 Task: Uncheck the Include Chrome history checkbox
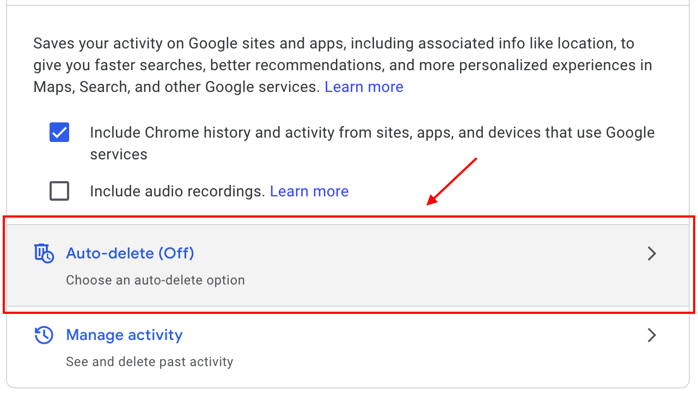[59, 132]
